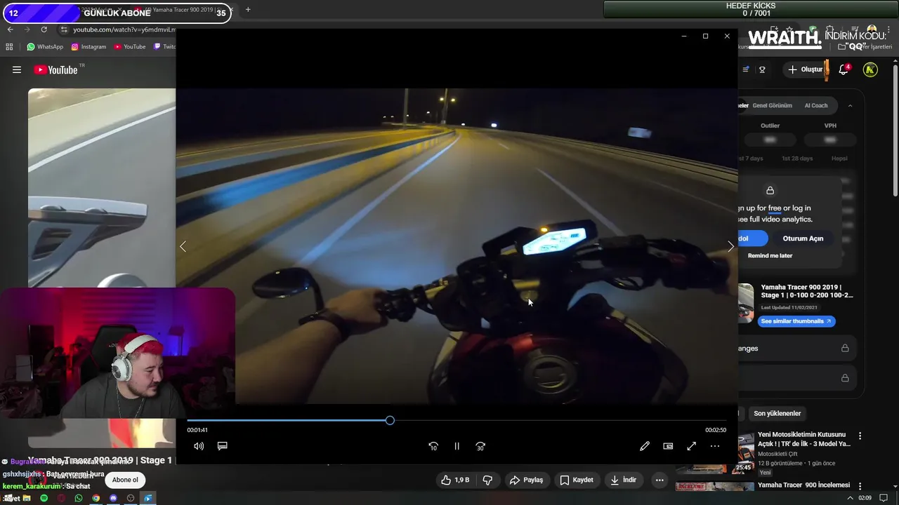Open YouTube notifications bell
Screen dimensions: 899x505
pyautogui.click(x=844, y=69)
